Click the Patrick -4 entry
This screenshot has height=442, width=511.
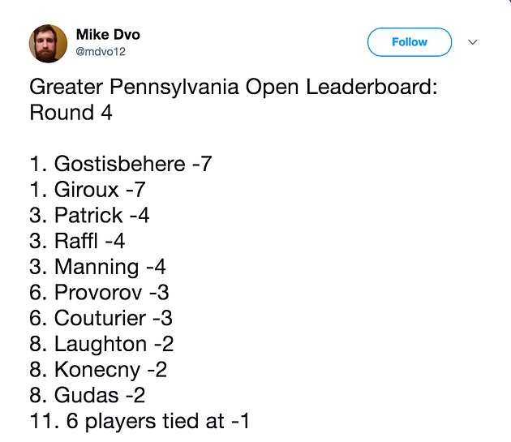pos(89,216)
